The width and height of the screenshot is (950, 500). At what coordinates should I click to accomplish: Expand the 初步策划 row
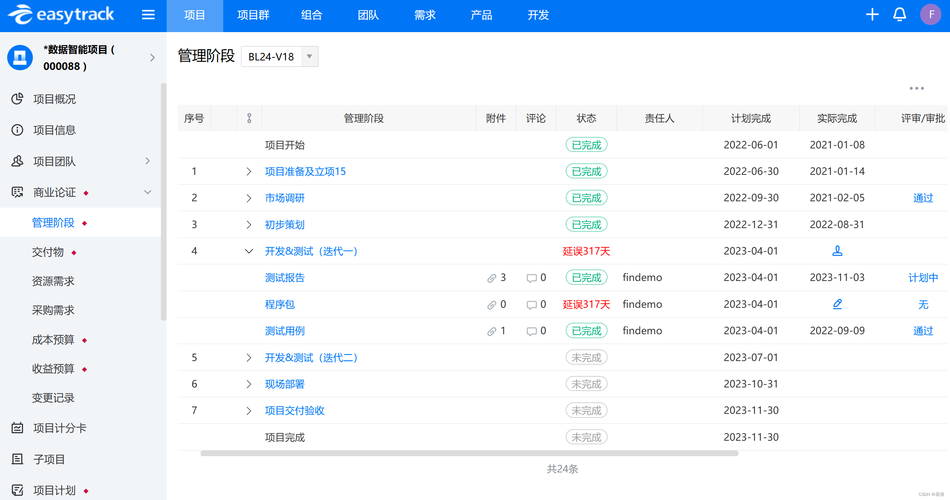249,225
